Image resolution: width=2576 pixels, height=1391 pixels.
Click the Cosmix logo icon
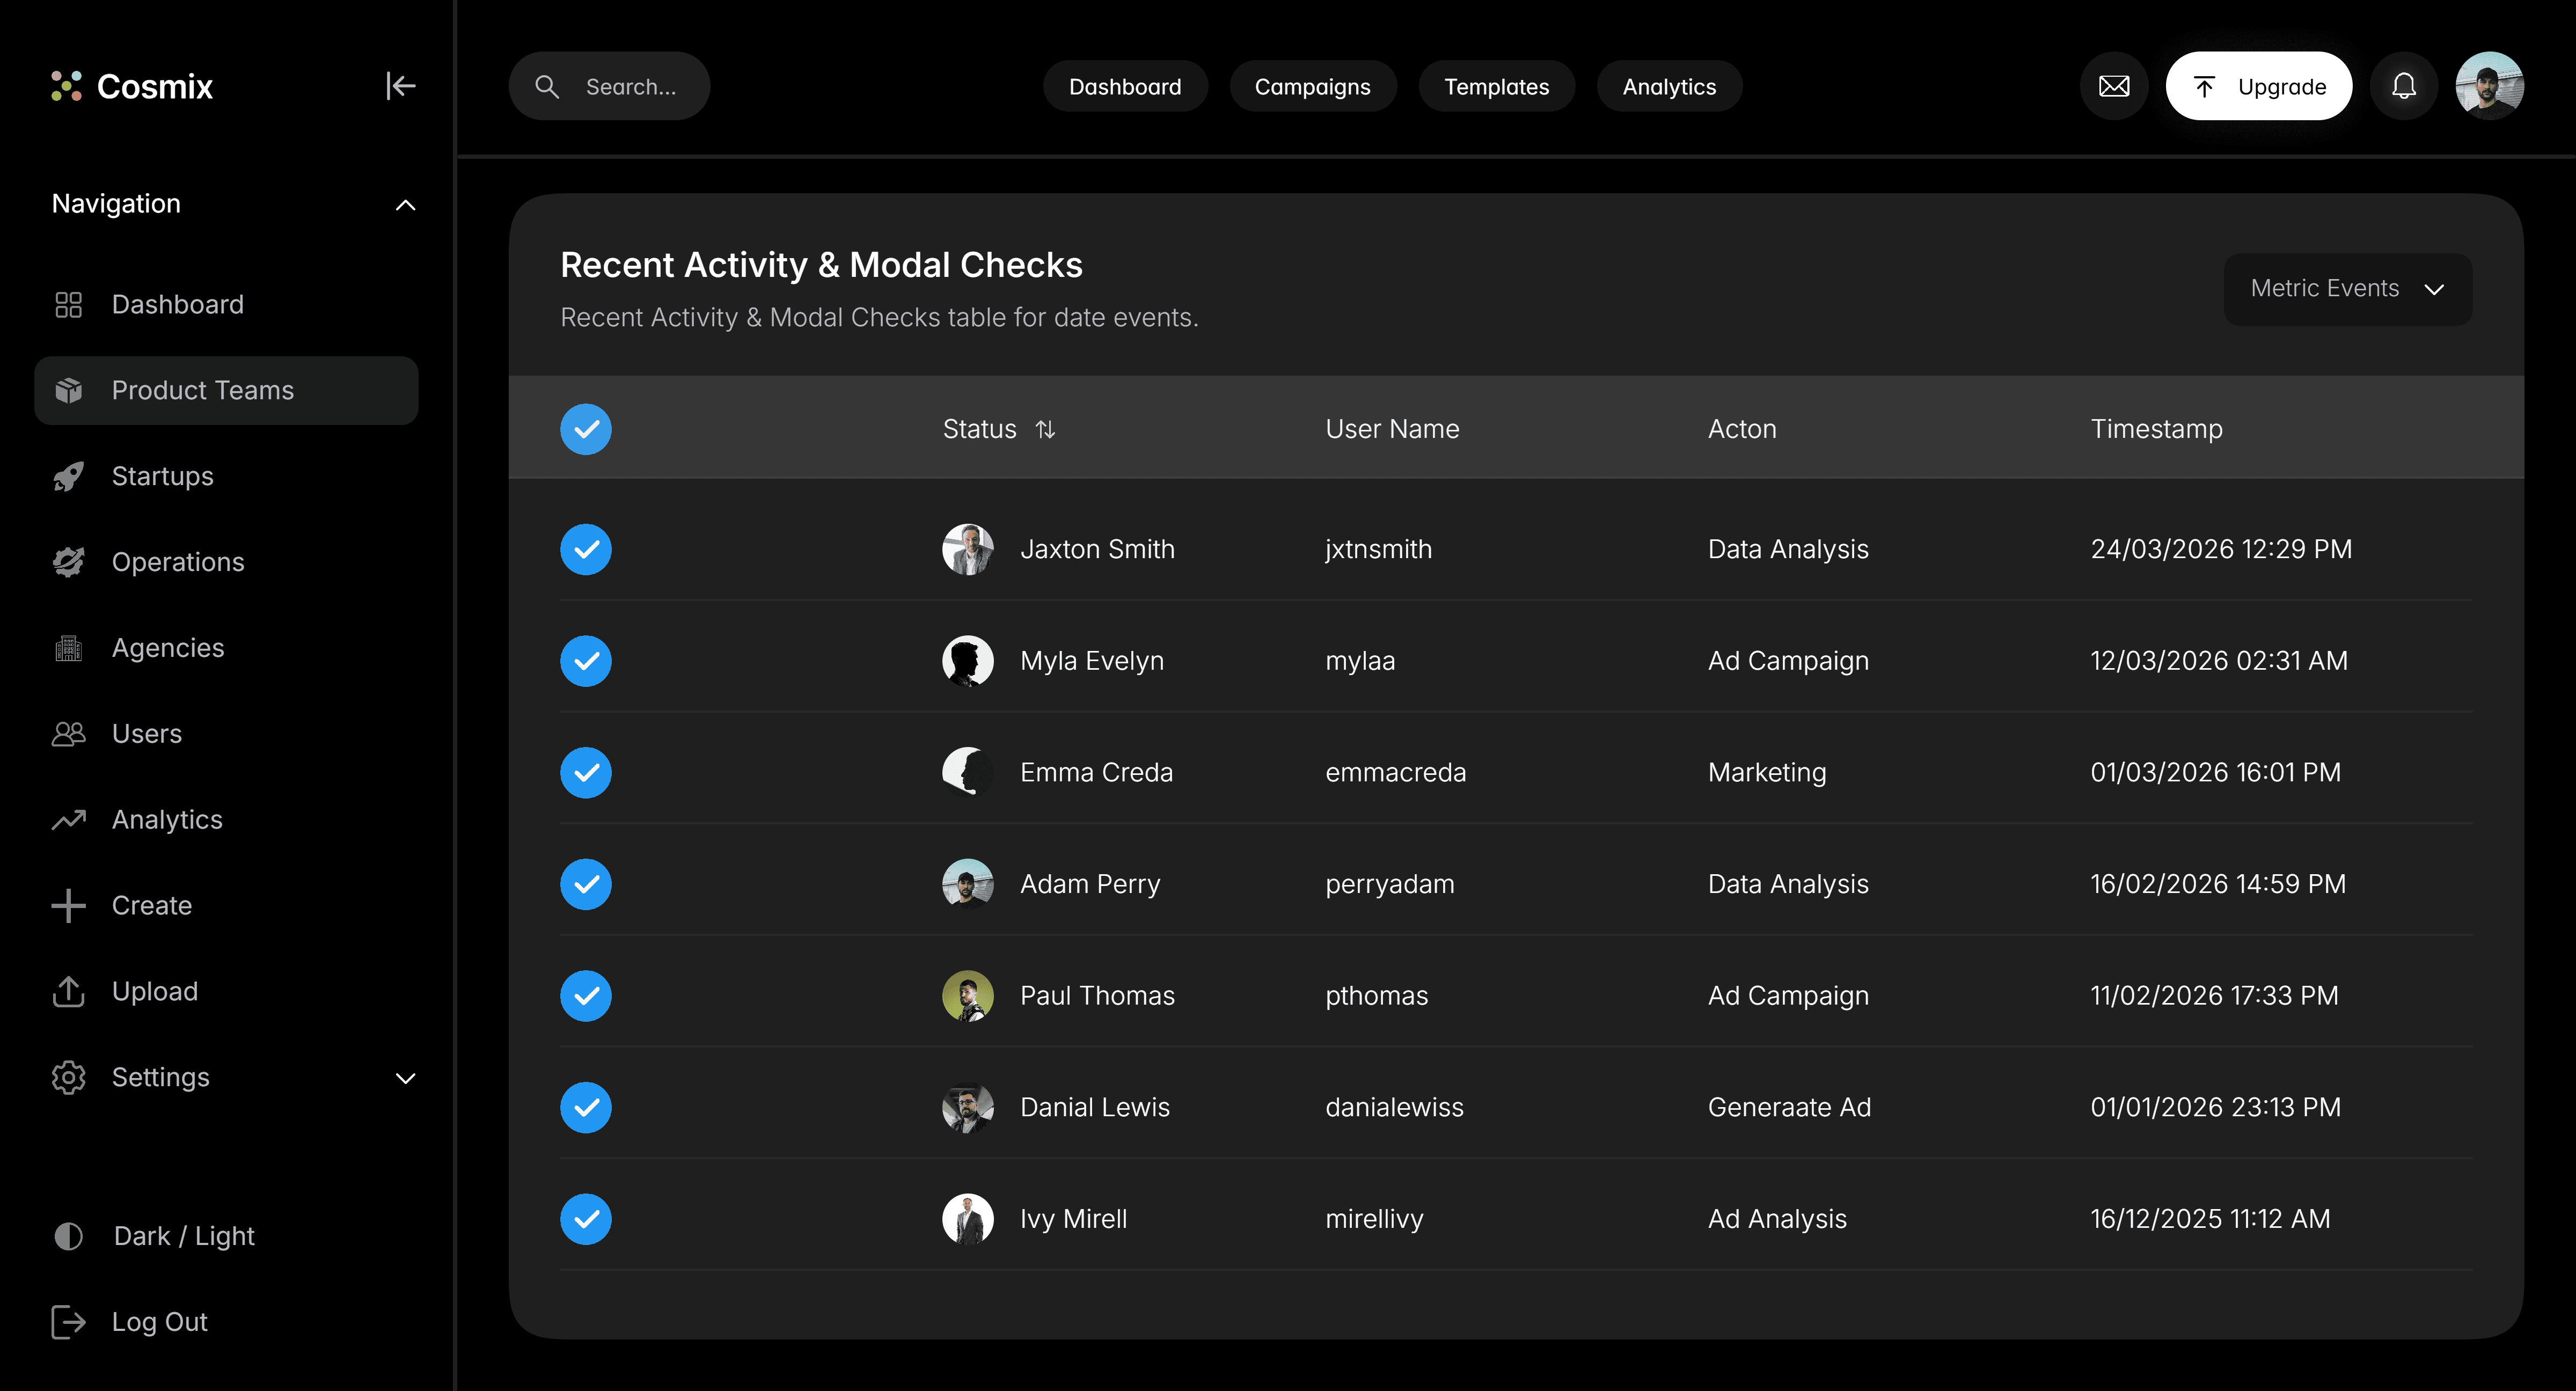coord(66,86)
